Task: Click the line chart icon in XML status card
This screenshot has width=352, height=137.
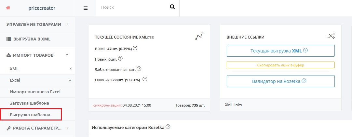Action: click(x=199, y=36)
